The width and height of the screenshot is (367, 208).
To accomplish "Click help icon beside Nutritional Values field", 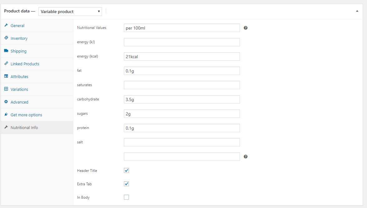I will (246, 28).
